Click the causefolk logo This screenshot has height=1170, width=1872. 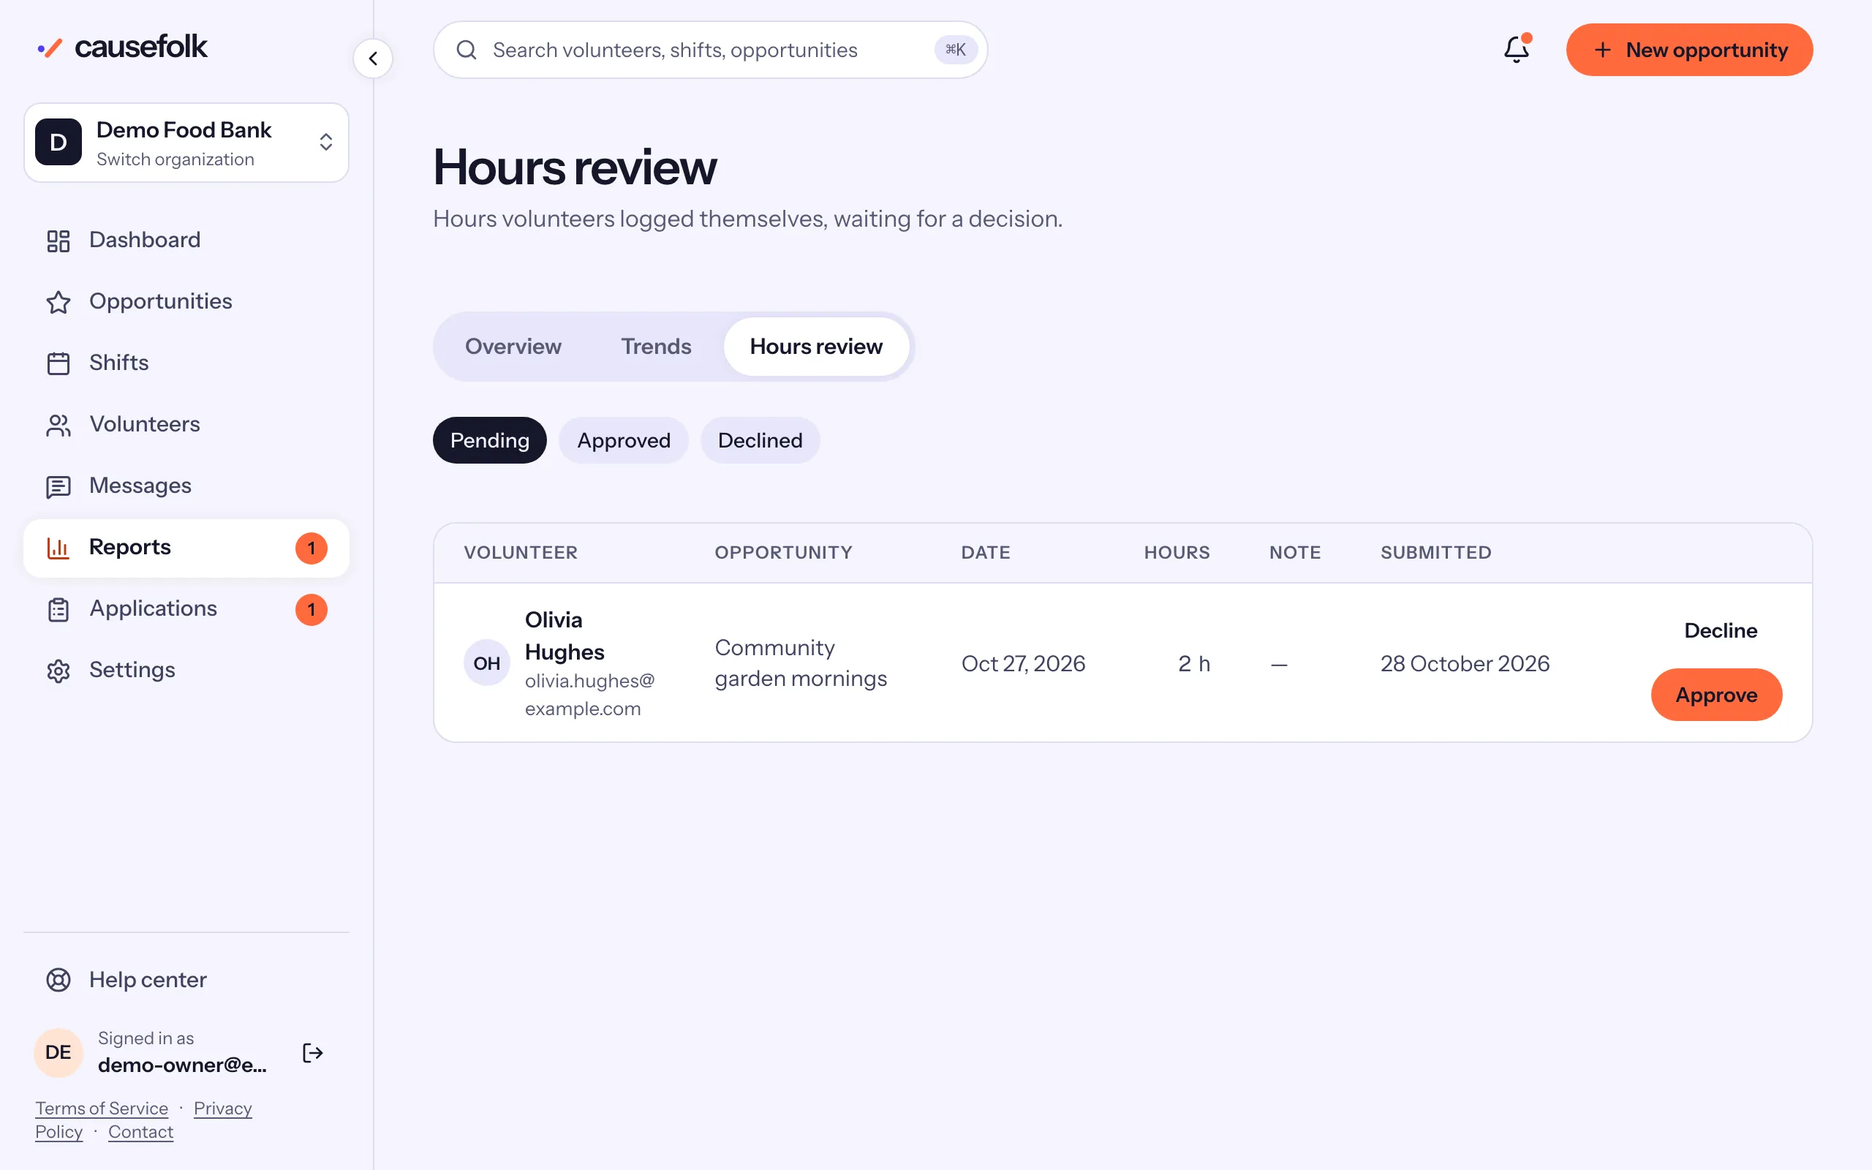point(122,48)
